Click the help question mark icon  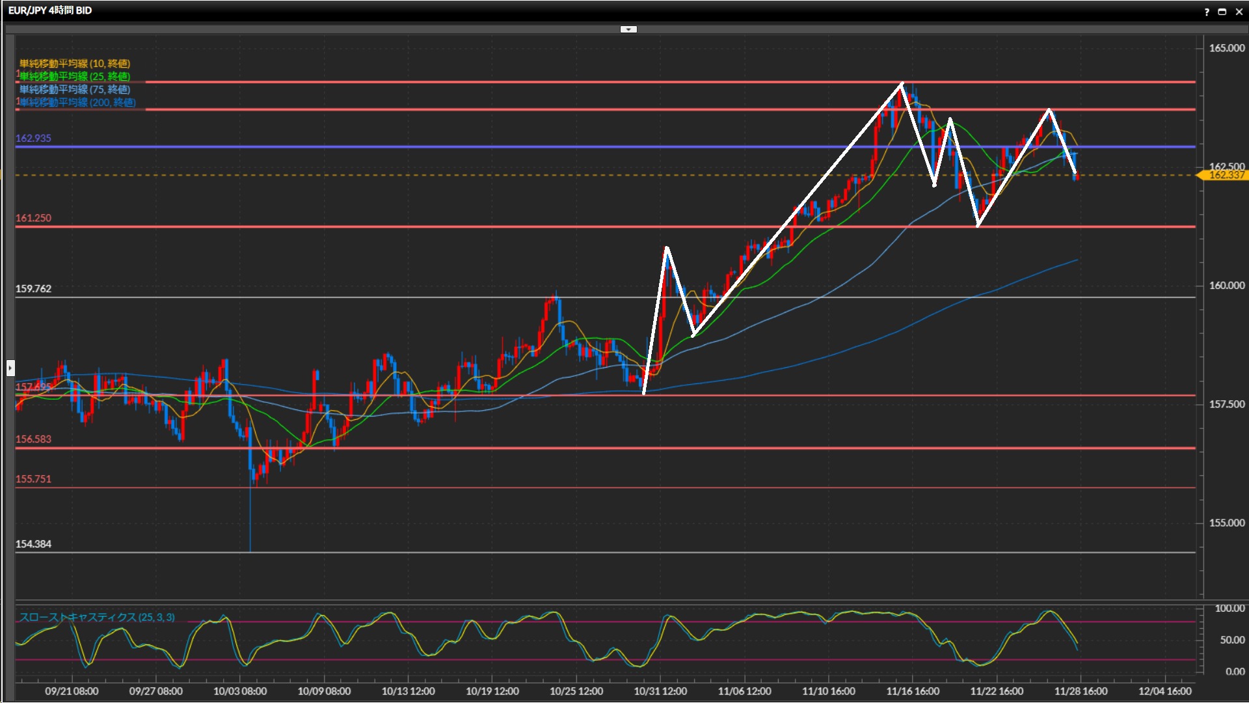click(1207, 12)
